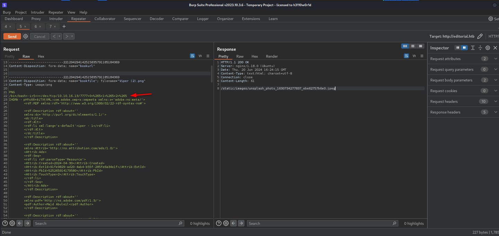This screenshot has width=499, height=236.
Task: Toggle non-printable characters in Response editor
Action: point(414,56)
